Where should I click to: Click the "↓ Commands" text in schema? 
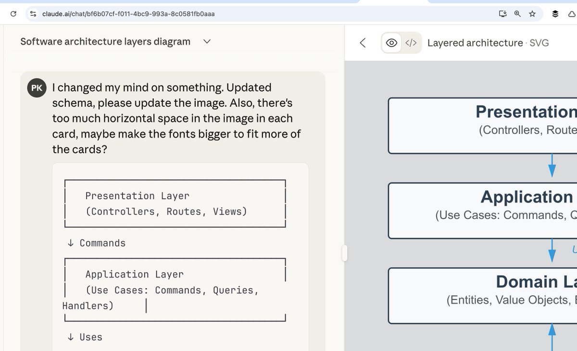(97, 243)
